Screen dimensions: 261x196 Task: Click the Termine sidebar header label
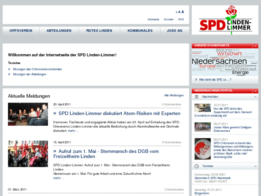click(208, 166)
